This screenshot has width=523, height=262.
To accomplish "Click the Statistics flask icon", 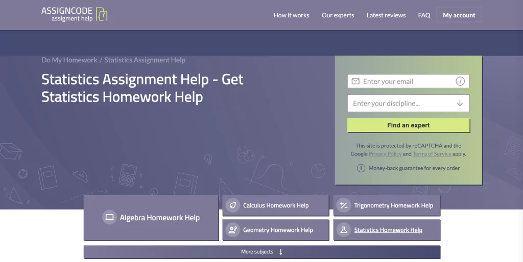I will (x=344, y=230).
